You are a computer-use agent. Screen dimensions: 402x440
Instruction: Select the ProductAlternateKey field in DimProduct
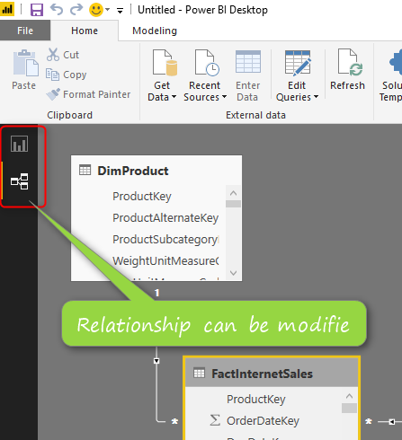165,217
